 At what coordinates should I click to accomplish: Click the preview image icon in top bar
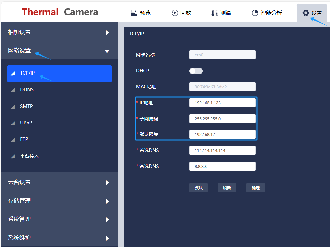[x=134, y=13]
